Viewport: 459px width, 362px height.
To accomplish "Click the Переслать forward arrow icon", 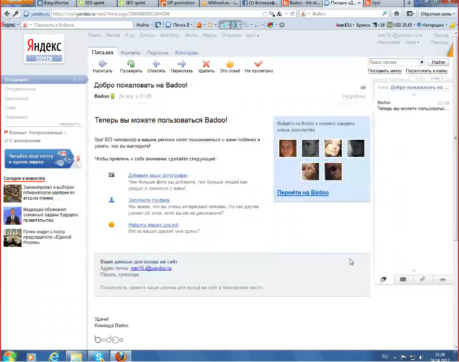I will click(182, 63).
